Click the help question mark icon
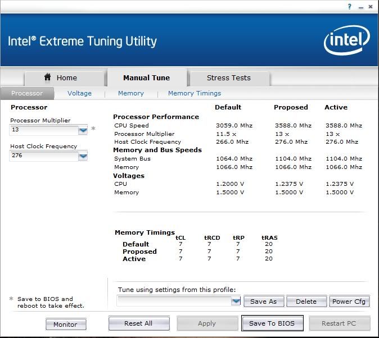This screenshot has height=338, width=379. tap(350, 7)
